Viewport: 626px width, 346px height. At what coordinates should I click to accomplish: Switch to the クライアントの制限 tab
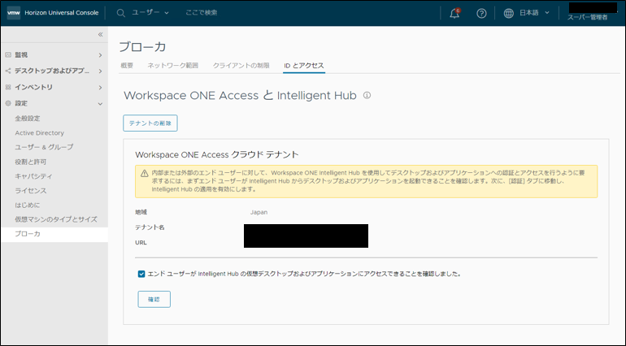pos(241,66)
